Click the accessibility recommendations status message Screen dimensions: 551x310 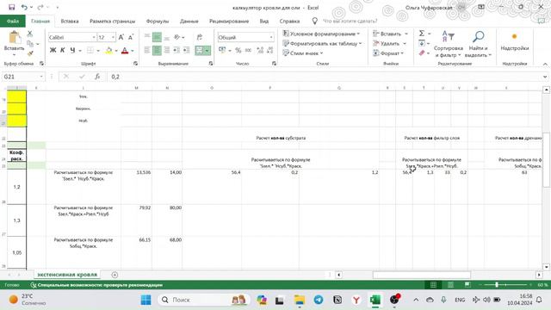point(96,285)
